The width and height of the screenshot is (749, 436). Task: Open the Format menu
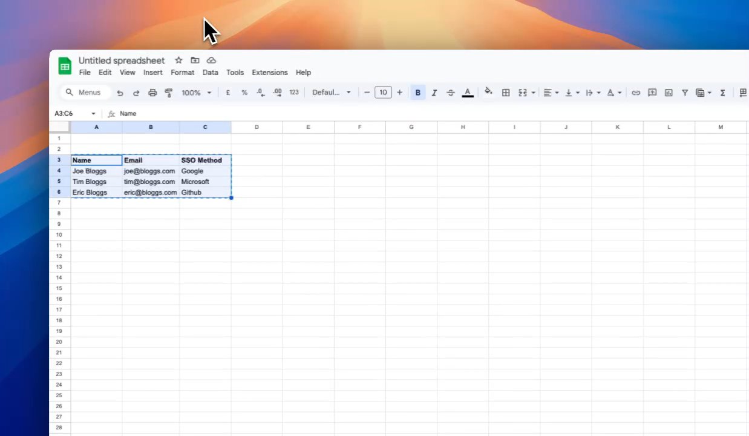pos(183,73)
